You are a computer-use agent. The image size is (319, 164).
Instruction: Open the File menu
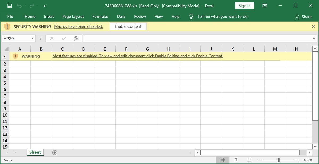coord(10,16)
